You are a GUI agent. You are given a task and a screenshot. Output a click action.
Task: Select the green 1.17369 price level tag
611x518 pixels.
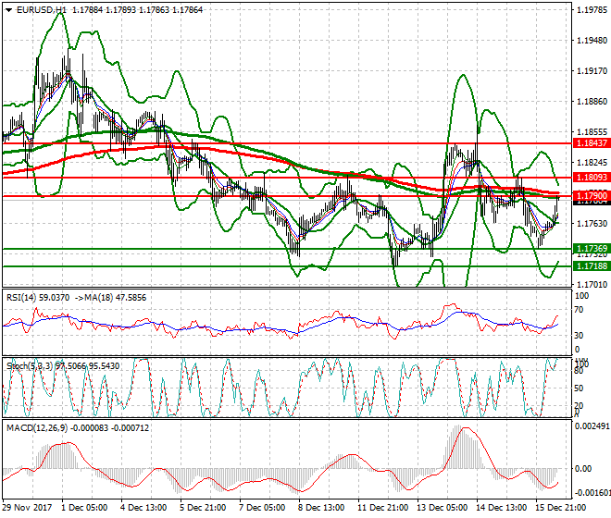click(x=590, y=249)
